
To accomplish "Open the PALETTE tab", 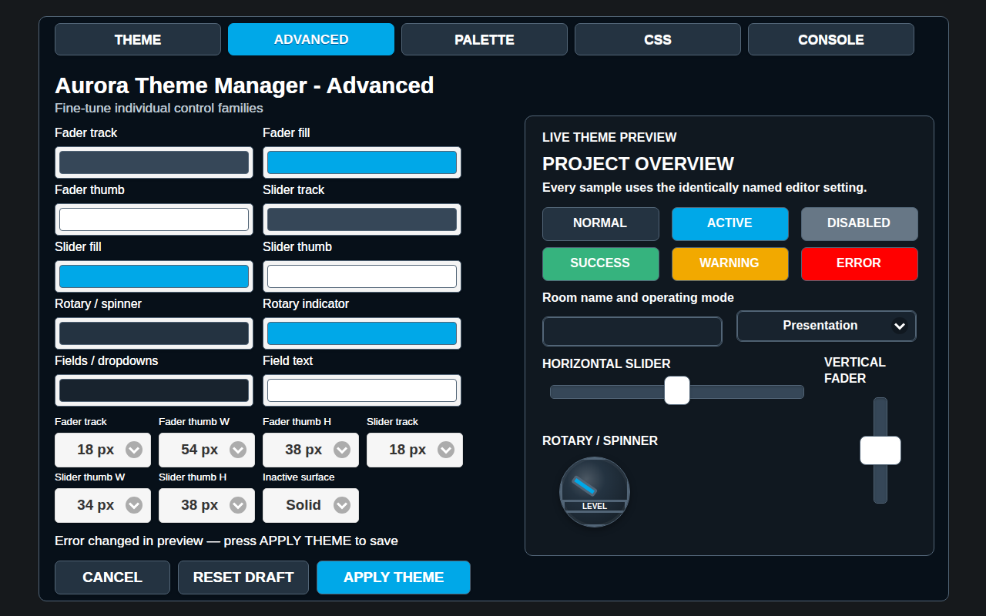I will (x=485, y=39).
